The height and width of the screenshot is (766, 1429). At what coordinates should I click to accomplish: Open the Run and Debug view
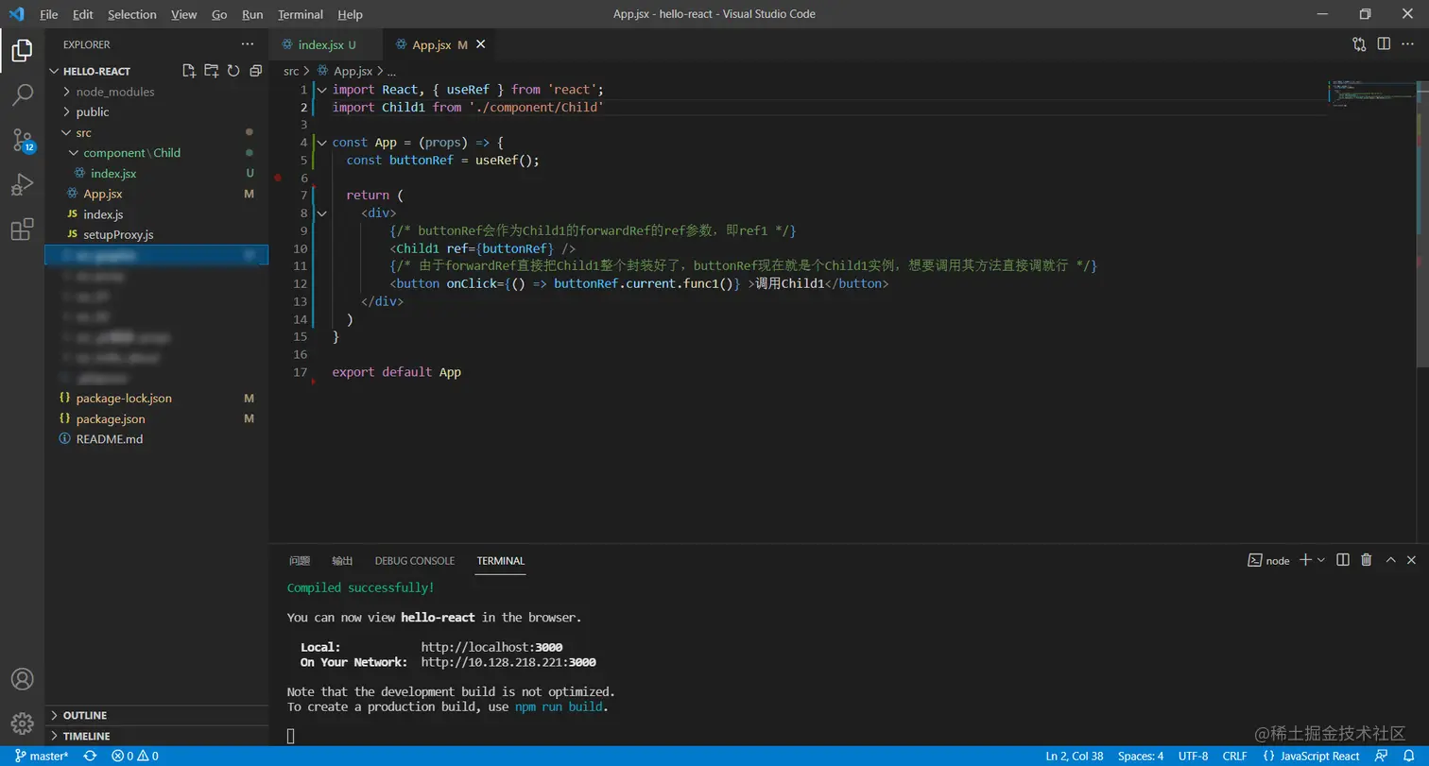[22, 184]
